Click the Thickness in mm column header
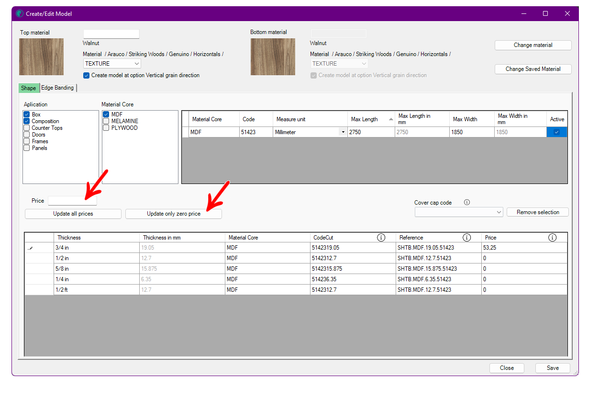This screenshot has width=610, height=401. click(x=182, y=238)
